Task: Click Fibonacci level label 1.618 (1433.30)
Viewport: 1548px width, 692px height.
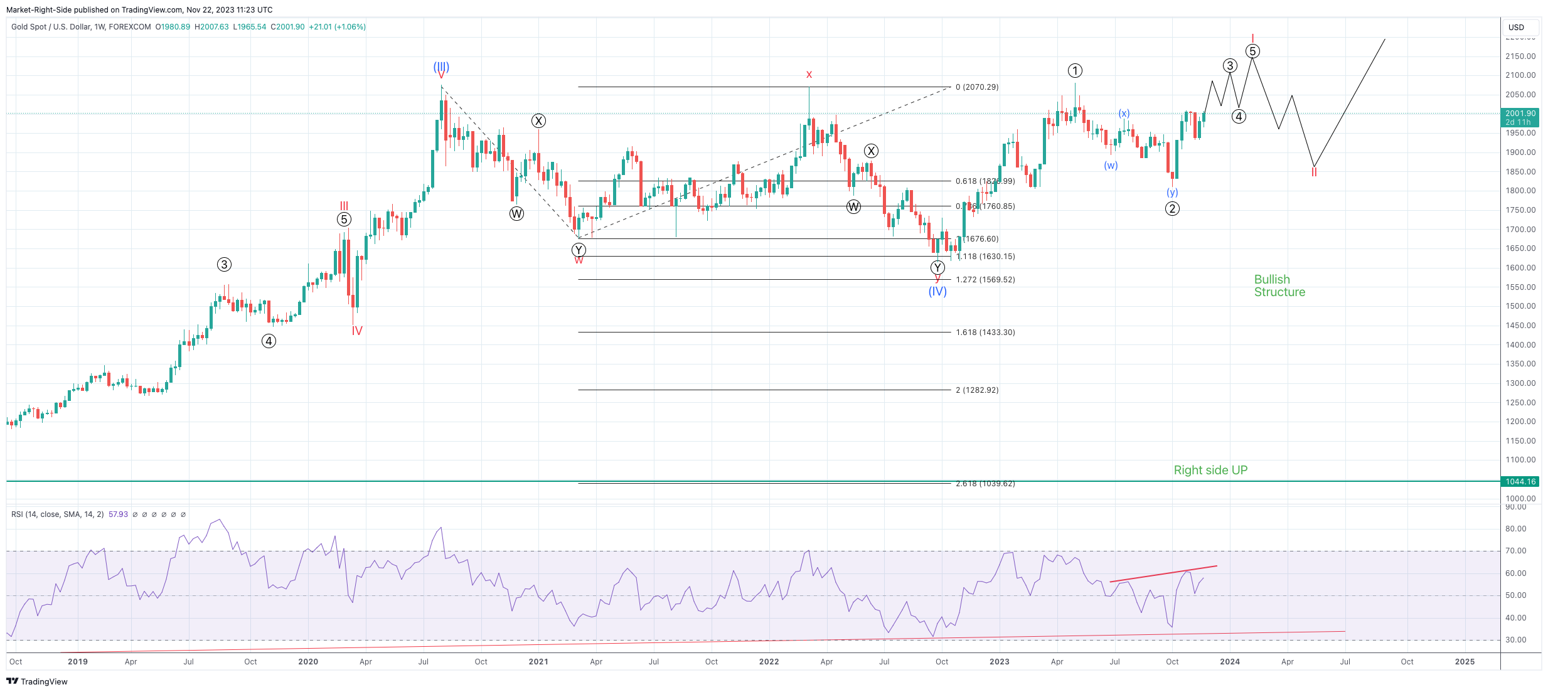Action: click(x=985, y=333)
